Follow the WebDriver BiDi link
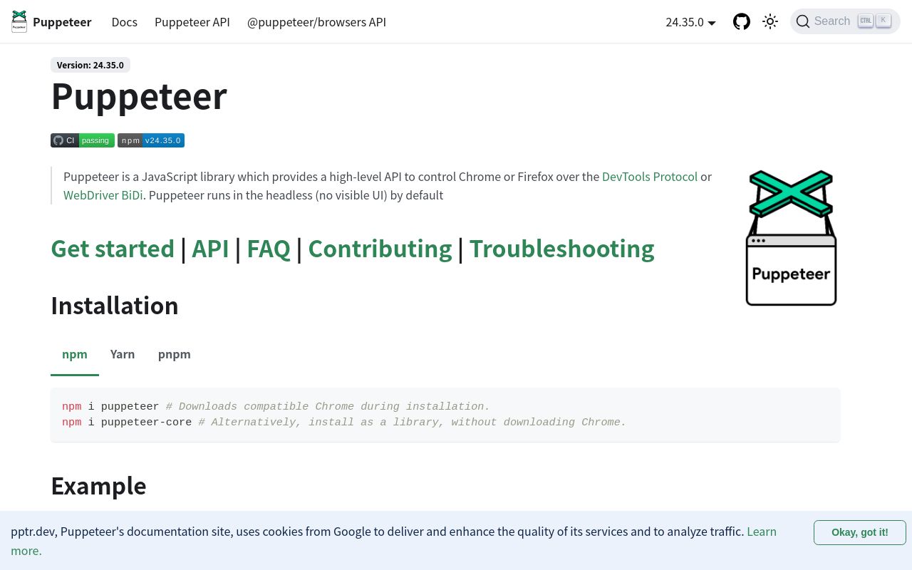The image size is (912, 570). 103,195
